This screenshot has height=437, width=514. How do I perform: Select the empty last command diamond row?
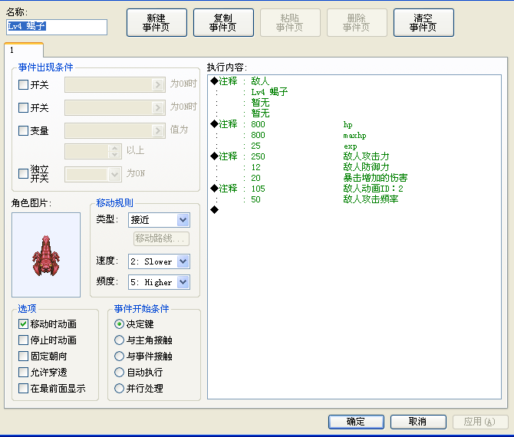click(x=354, y=210)
